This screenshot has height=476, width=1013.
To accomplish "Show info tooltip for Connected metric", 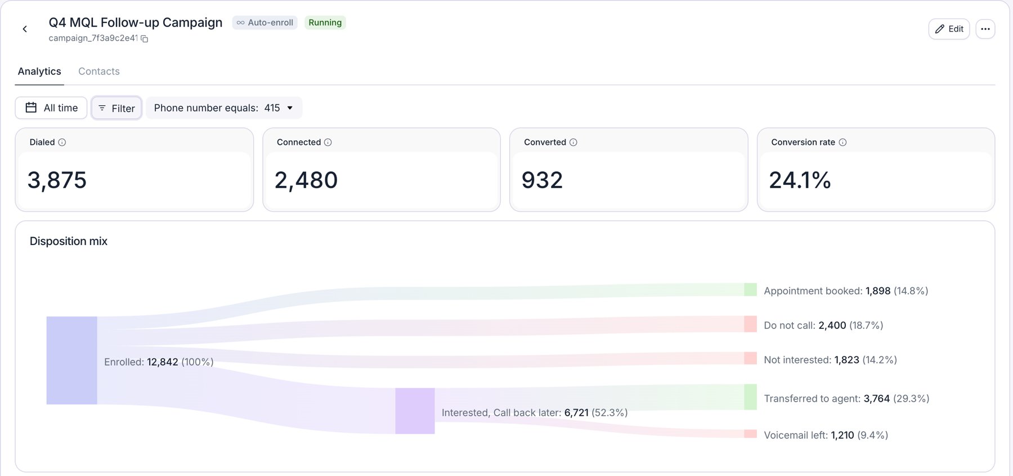I will point(328,143).
